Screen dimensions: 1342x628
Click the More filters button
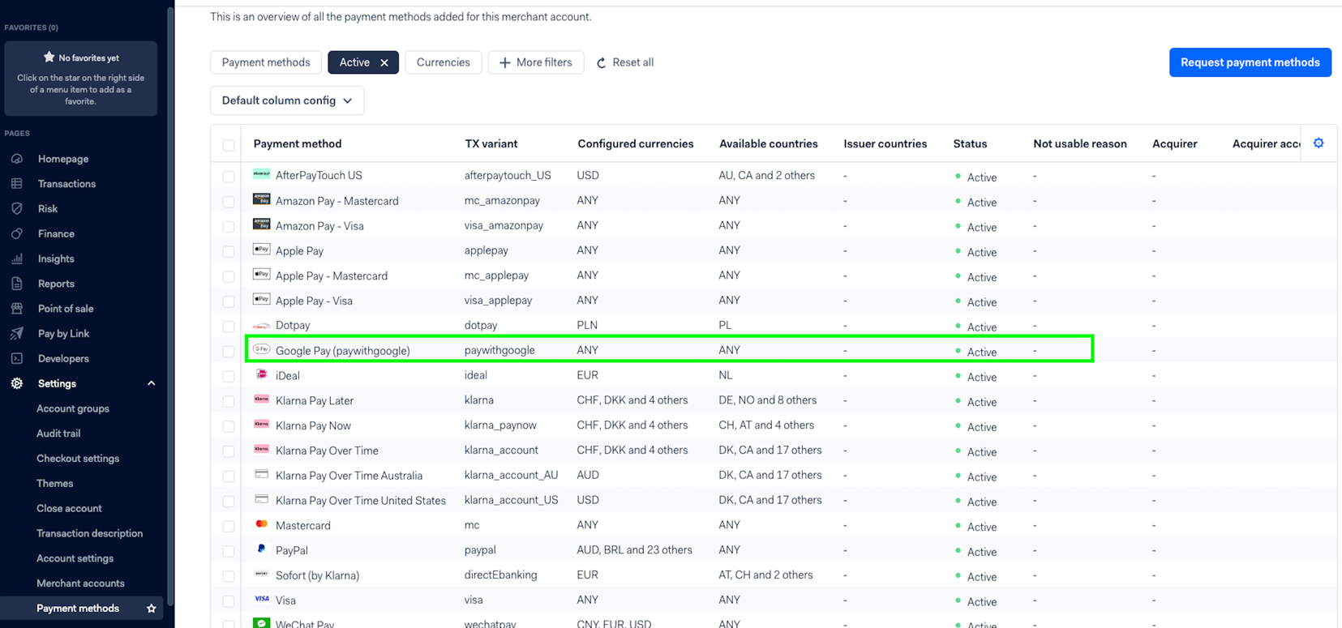click(535, 62)
